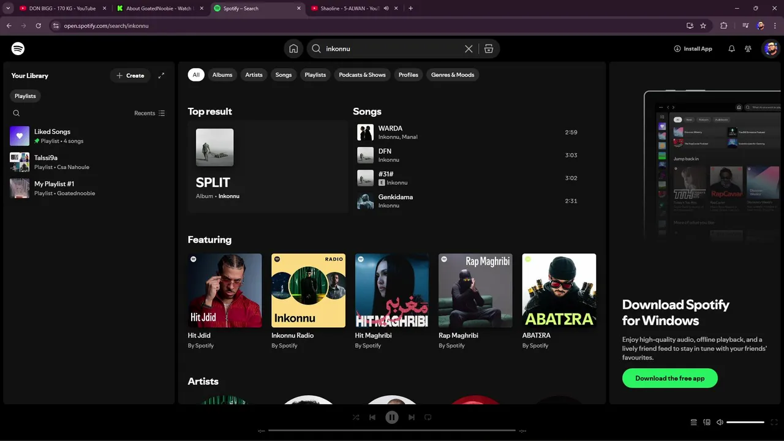Mute the Shaoline tab audio icon

386,9
